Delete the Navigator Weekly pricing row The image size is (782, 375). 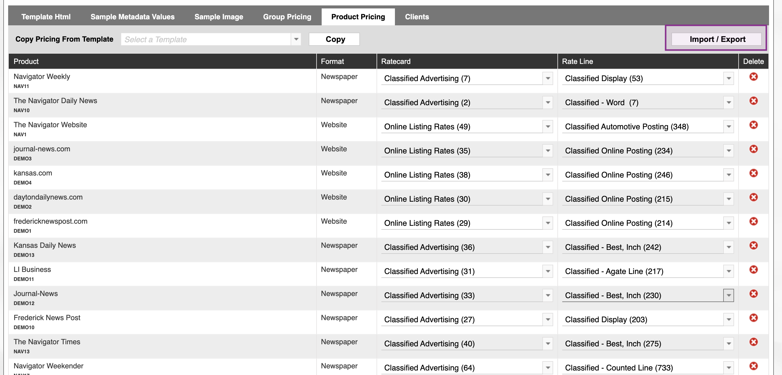[x=753, y=77]
